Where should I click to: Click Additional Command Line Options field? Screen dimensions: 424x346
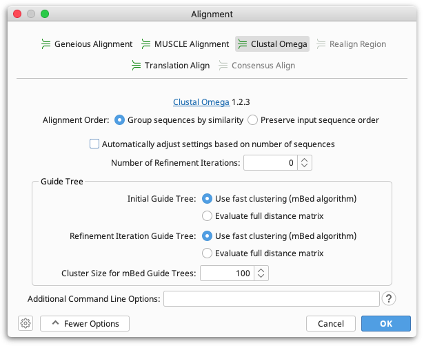[x=272, y=299]
